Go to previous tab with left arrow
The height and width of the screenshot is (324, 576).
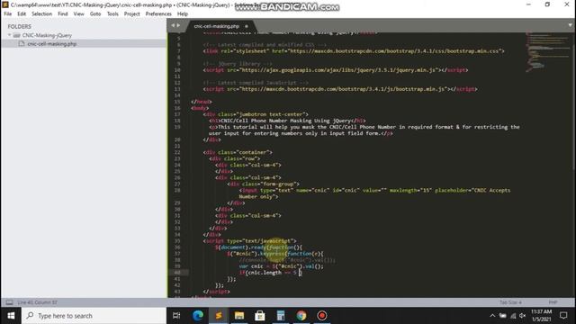[173, 25]
